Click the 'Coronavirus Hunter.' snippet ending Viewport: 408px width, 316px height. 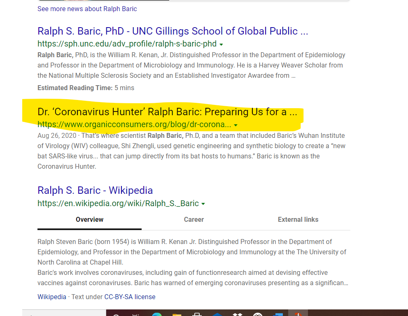pyautogui.click(x=67, y=167)
